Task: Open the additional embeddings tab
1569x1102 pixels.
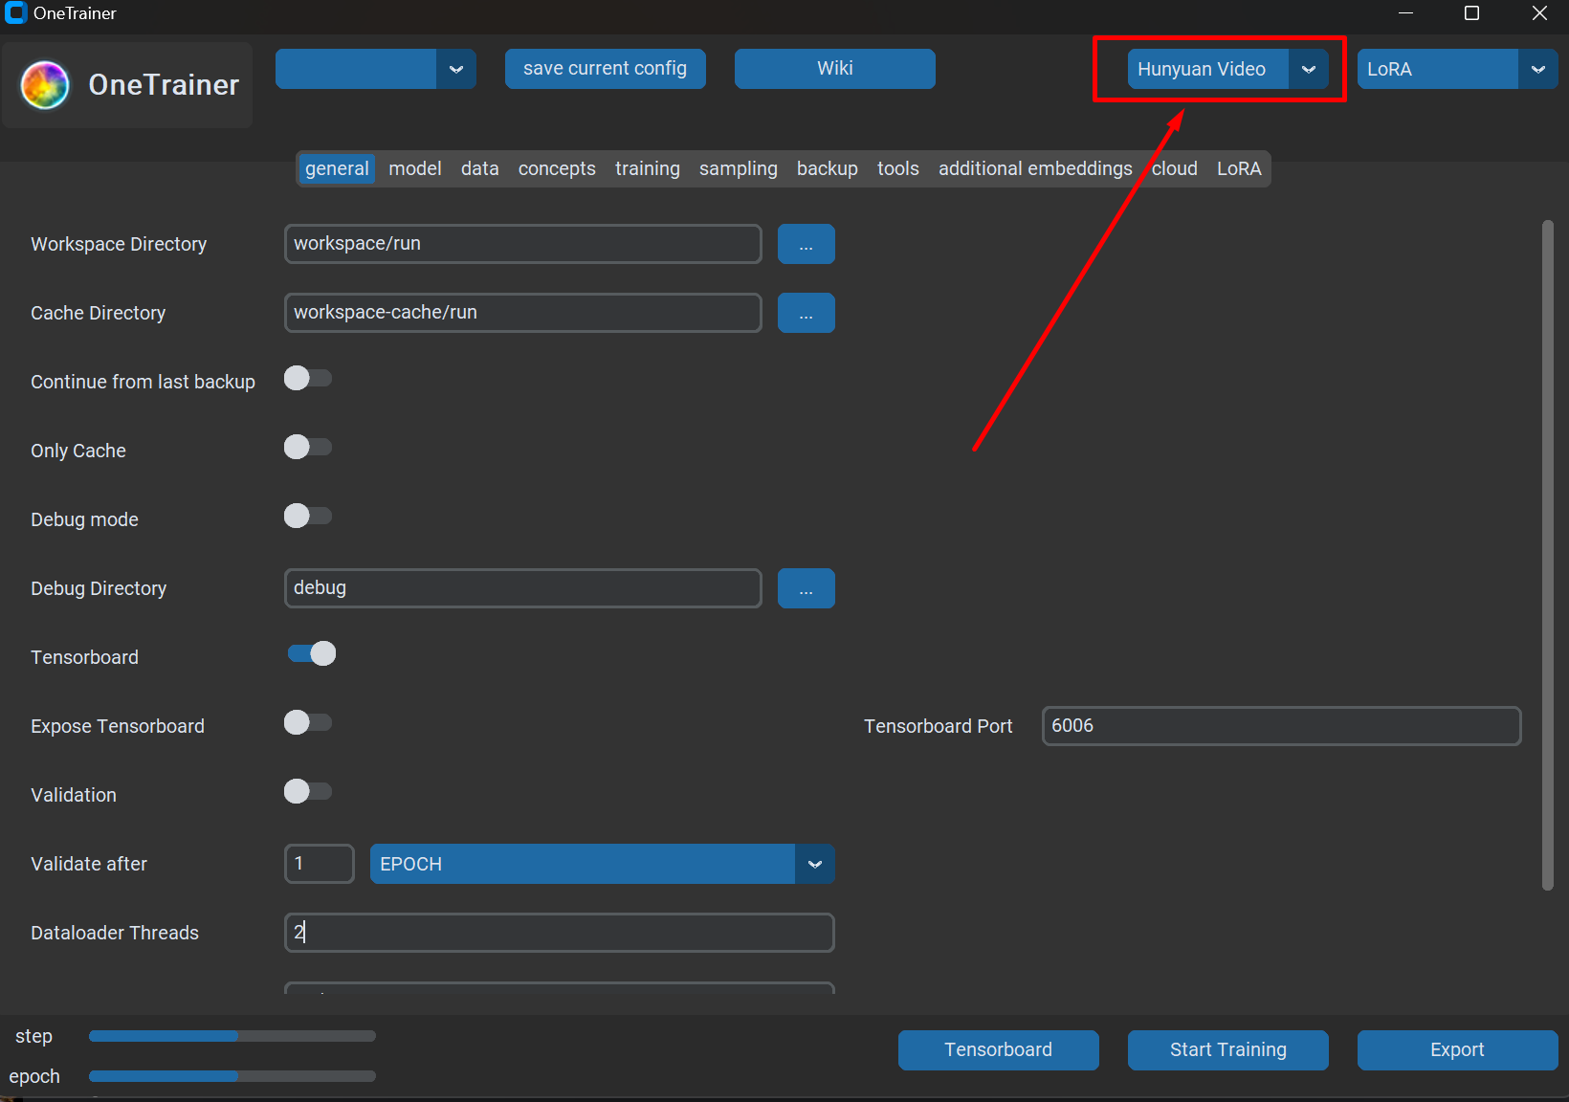Action: pos(1034,168)
